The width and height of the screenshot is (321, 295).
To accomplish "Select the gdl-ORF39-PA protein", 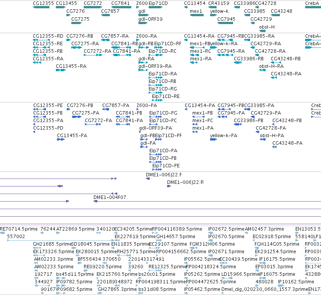I will tap(140, 132).
